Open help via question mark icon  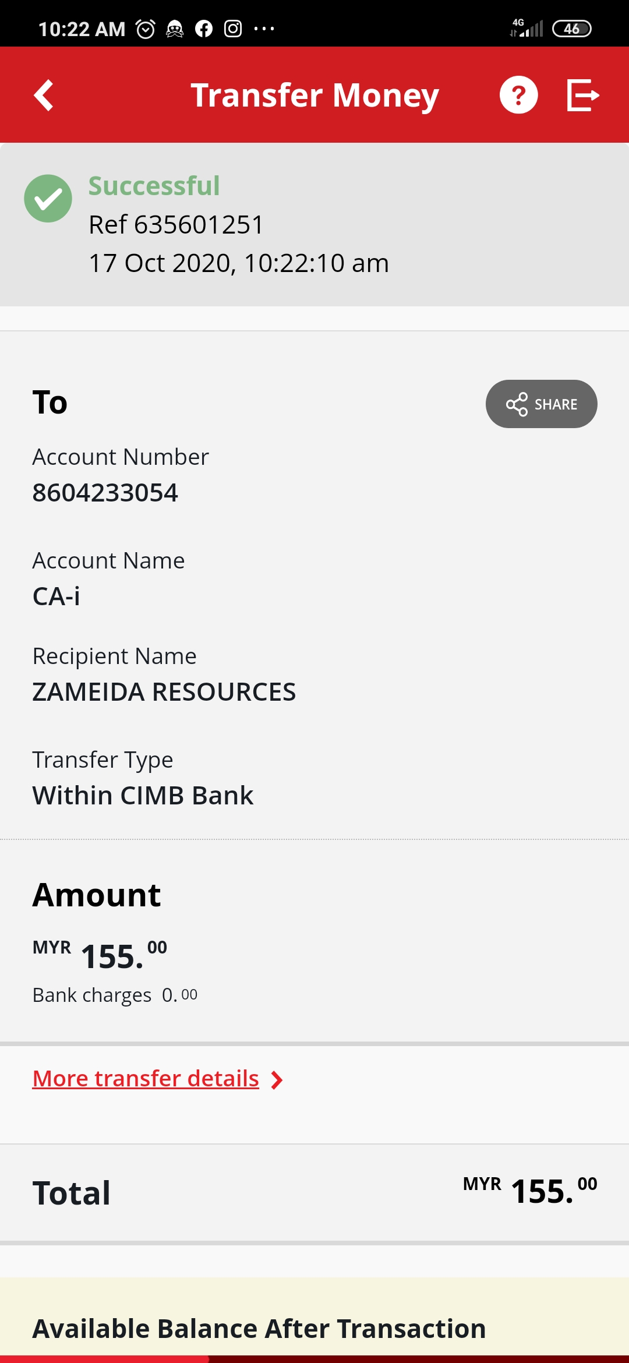click(518, 95)
